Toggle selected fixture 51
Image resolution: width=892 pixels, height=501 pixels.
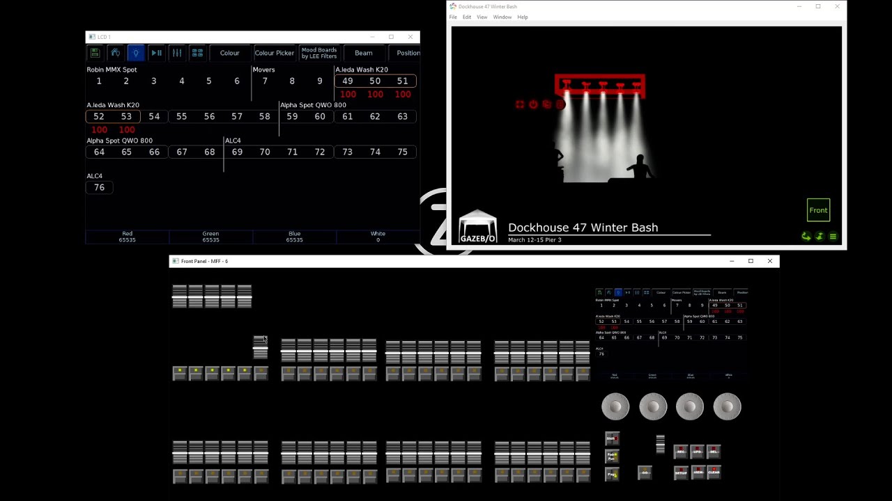pyautogui.click(x=403, y=81)
